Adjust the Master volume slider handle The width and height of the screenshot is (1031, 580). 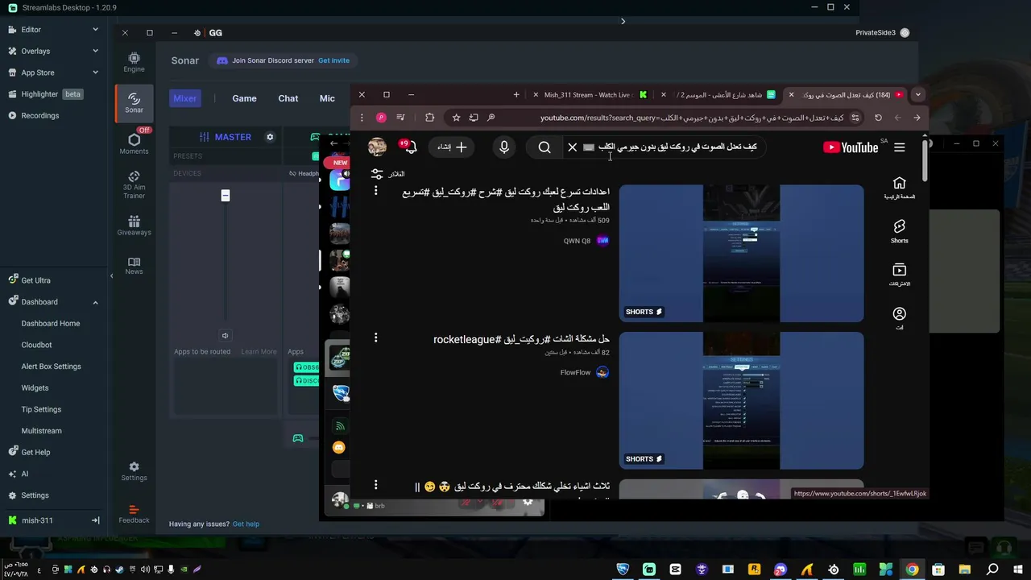(226, 196)
